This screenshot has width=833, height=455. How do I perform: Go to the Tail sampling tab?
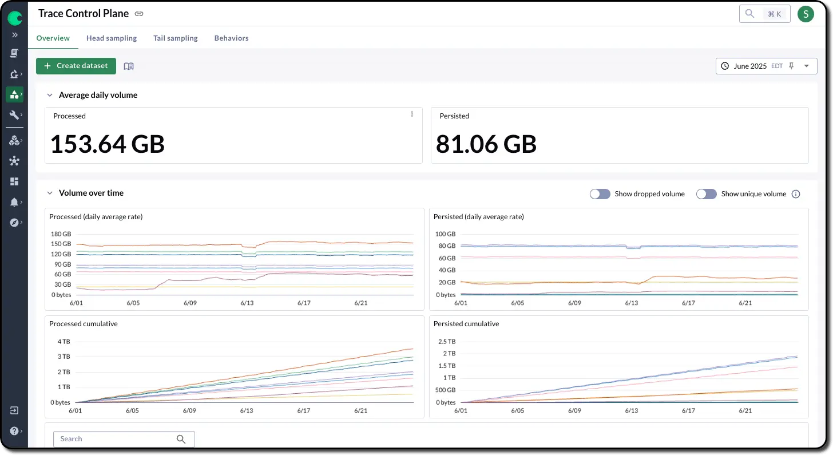176,38
